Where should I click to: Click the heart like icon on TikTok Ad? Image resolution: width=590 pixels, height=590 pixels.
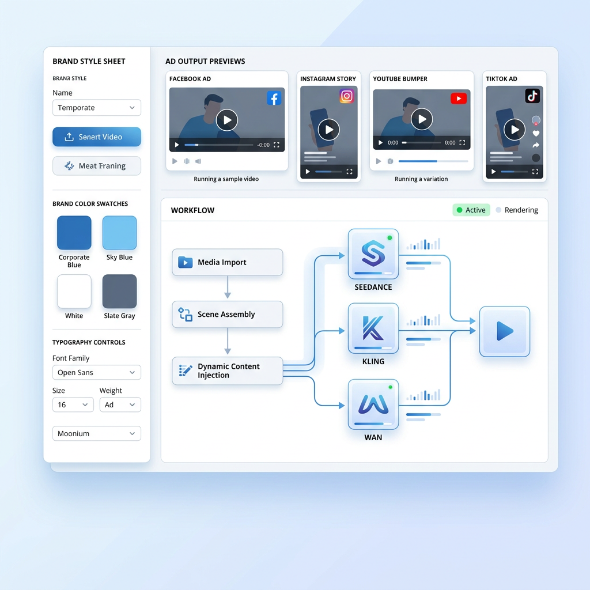(x=536, y=133)
